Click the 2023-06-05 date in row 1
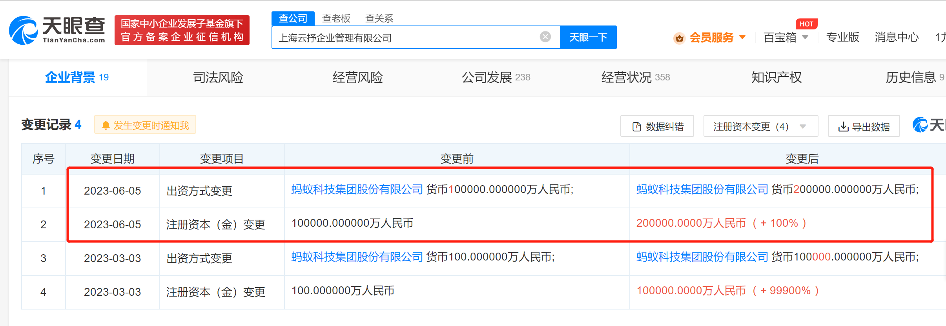 coord(112,191)
